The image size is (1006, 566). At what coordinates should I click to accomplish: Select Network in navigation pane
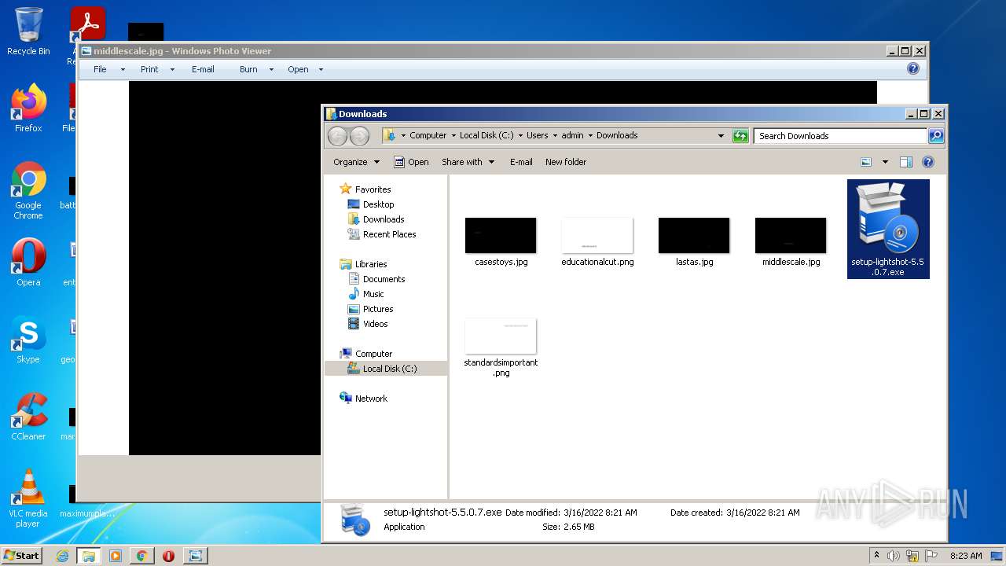click(371, 399)
